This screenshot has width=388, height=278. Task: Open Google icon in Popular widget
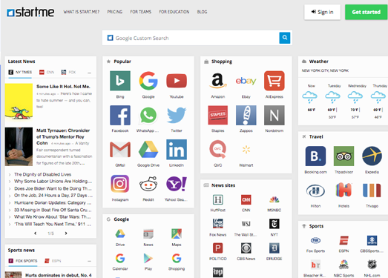(148, 81)
